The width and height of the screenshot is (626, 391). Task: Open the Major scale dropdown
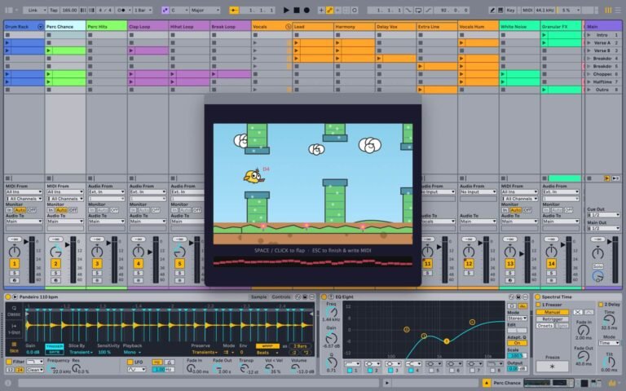[x=205, y=10]
